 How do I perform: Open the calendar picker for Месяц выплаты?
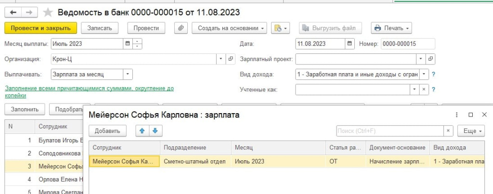tap(127, 44)
